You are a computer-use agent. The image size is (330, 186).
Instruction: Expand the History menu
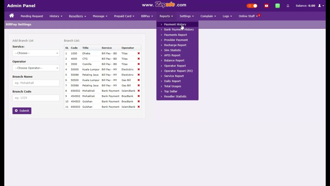click(56, 16)
